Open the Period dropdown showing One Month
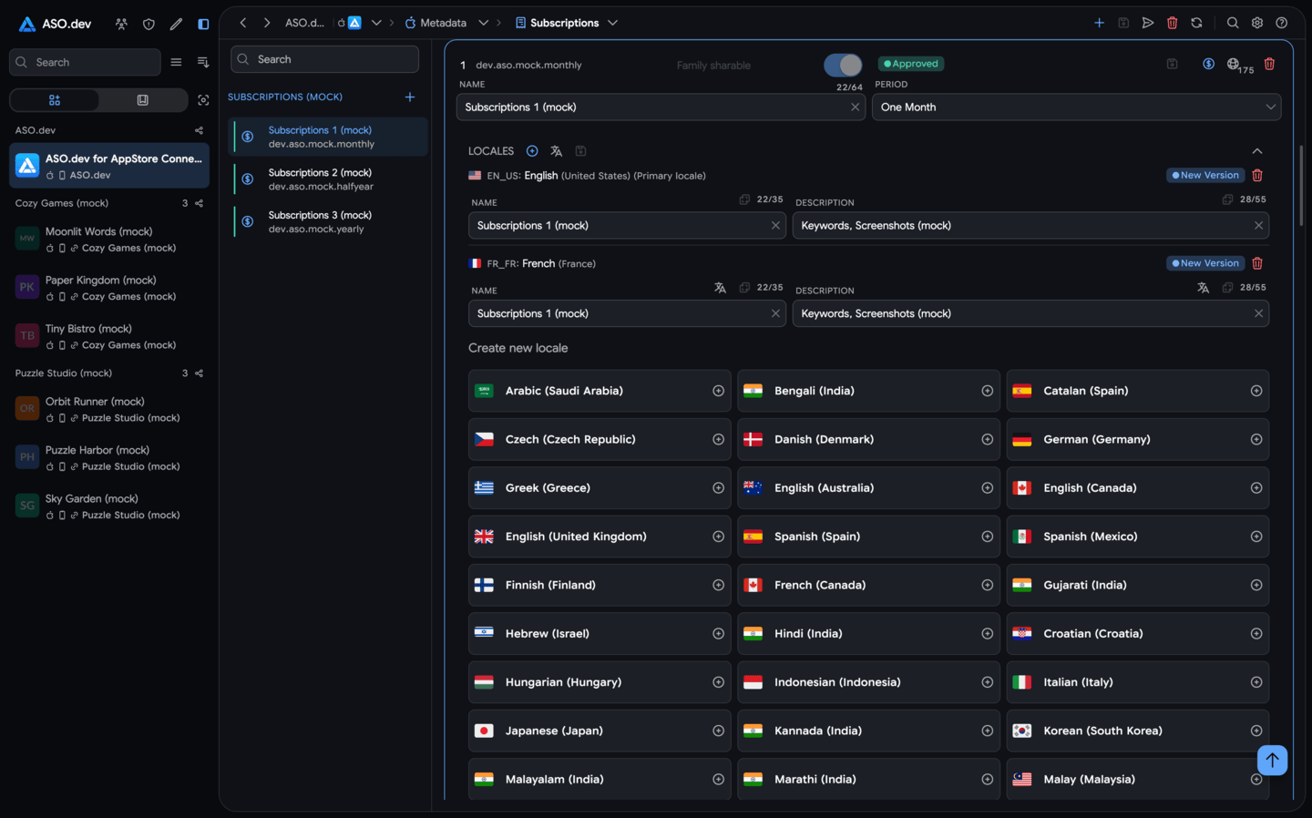 pos(1076,107)
